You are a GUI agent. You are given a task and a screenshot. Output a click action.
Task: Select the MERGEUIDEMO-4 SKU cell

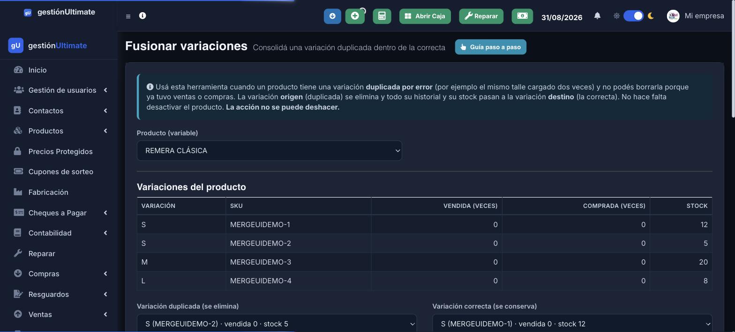pyautogui.click(x=298, y=281)
